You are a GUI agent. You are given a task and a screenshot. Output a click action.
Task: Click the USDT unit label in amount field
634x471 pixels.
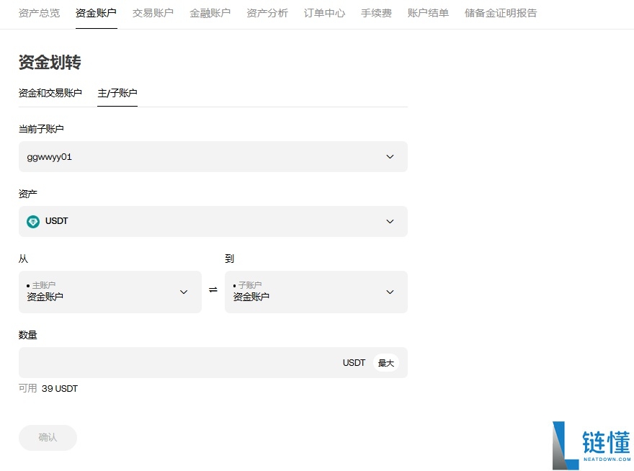354,363
